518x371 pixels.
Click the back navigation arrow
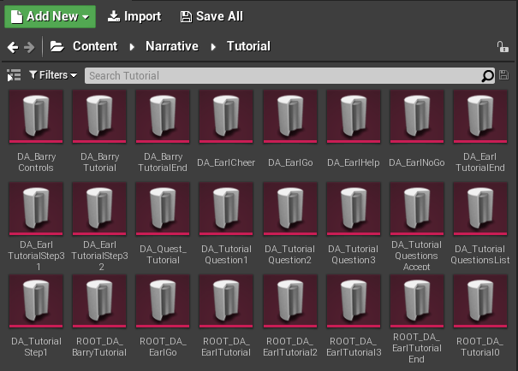coord(12,47)
